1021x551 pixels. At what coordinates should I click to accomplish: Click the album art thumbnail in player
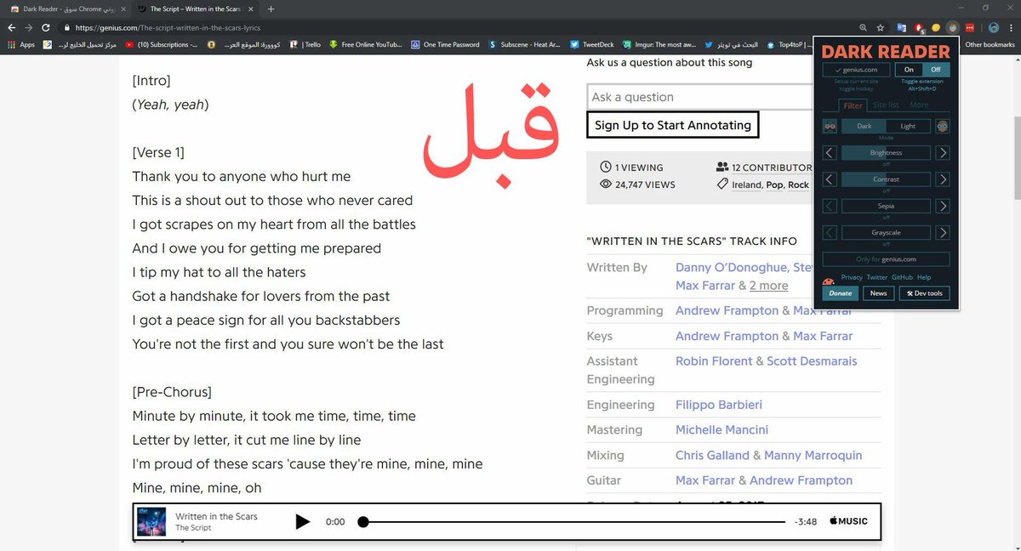tap(151, 521)
